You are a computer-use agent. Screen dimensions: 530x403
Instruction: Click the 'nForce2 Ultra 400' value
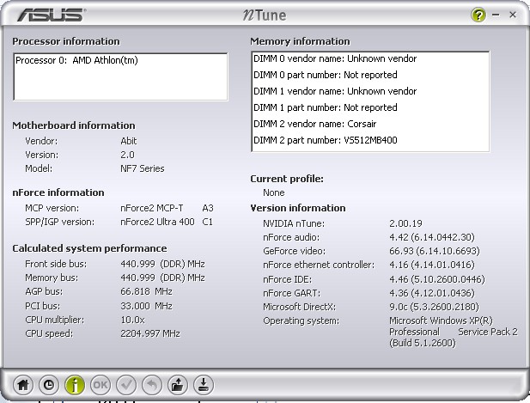point(157,222)
